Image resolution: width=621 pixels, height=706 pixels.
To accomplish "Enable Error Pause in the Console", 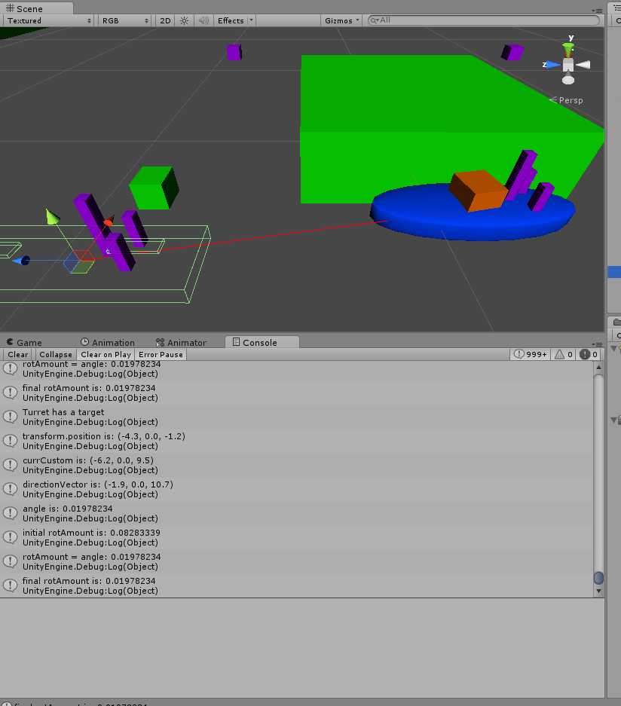I will (x=160, y=354).
